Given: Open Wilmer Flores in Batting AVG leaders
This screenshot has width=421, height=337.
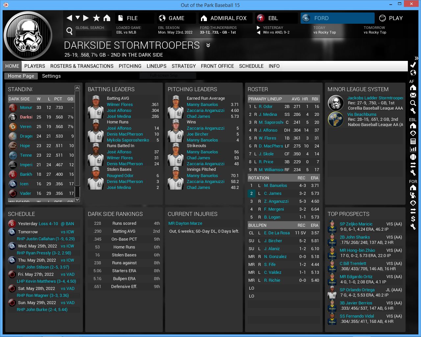Looking at the screenshot, I should coord(120,105).
